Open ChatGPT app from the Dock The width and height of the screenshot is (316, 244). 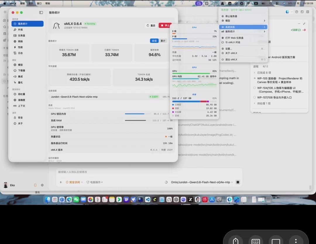(176, 200)
